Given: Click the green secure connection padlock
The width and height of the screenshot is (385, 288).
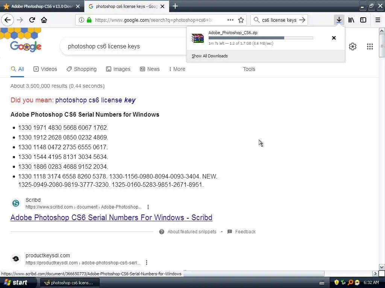Looking at the screenshot, I should pos(89,20).
